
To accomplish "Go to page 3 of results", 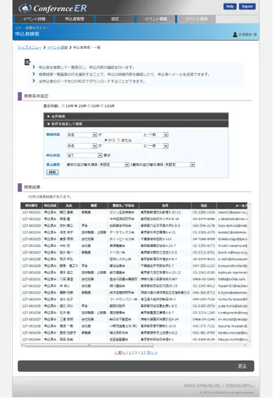I will 142,352.
